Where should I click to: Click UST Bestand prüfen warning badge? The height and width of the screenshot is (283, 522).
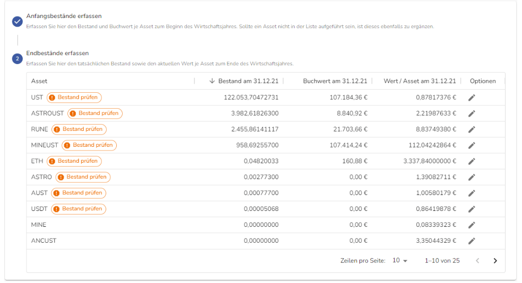click(74, 98)
